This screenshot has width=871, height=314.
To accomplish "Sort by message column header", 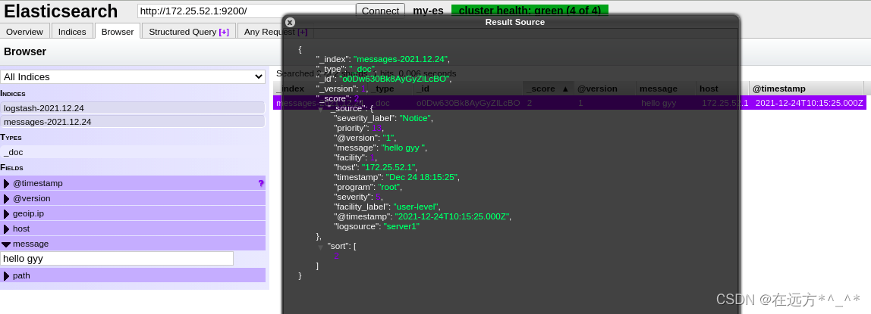I will point(666,89).
